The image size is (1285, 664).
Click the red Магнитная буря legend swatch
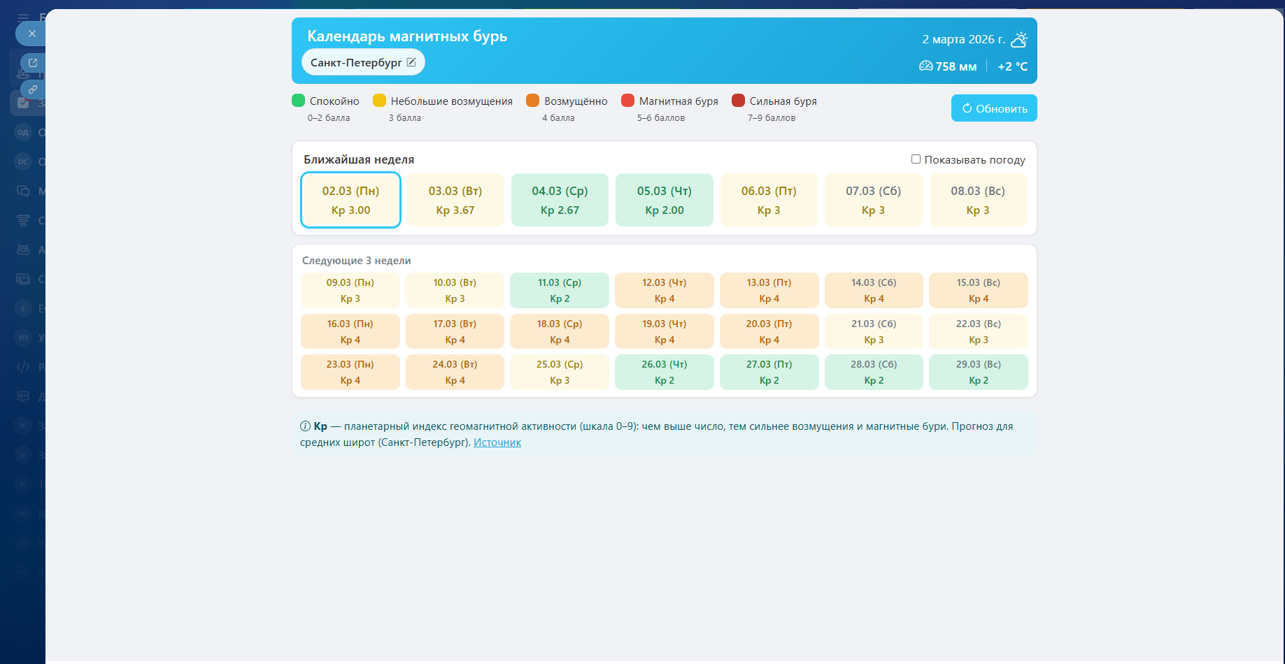tap(627, 101)
